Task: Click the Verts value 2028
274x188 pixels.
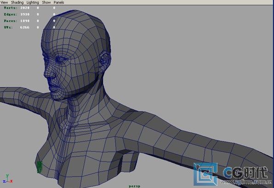Action: (x=25, y=8)
